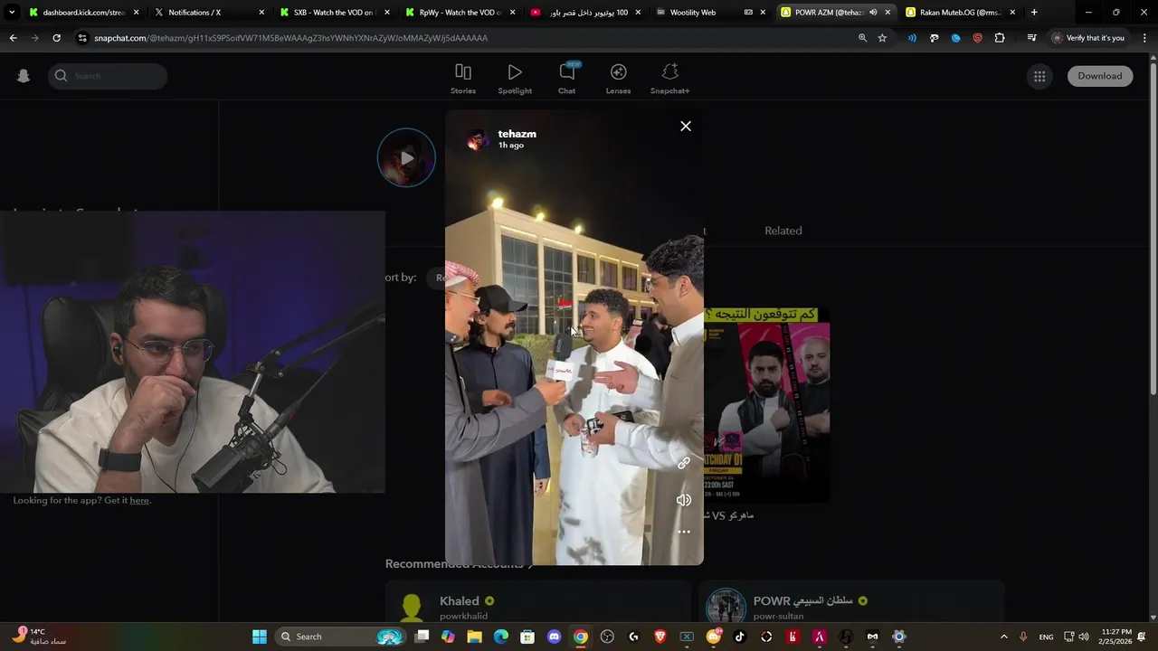Screen dimensions: 1158x651
Task: Open the weather widget
Action: tap(38, 637)
